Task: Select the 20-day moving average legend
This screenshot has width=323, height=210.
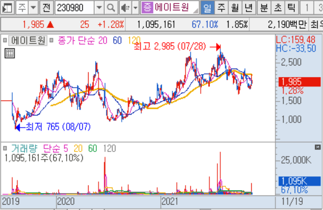Action: (x=103, y=41)
